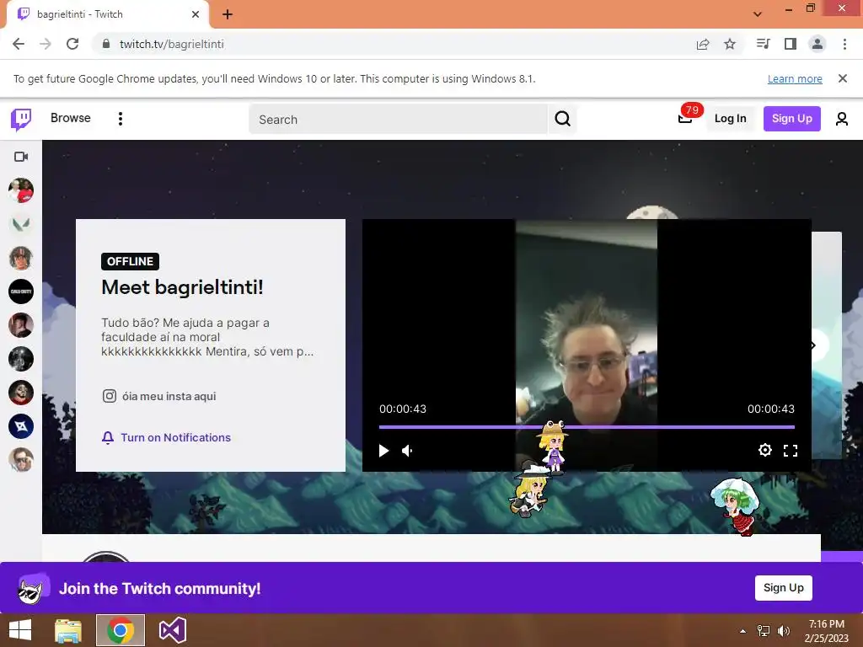Open the Call of Duty sidebar channel
863x647 pixels.
21,291
